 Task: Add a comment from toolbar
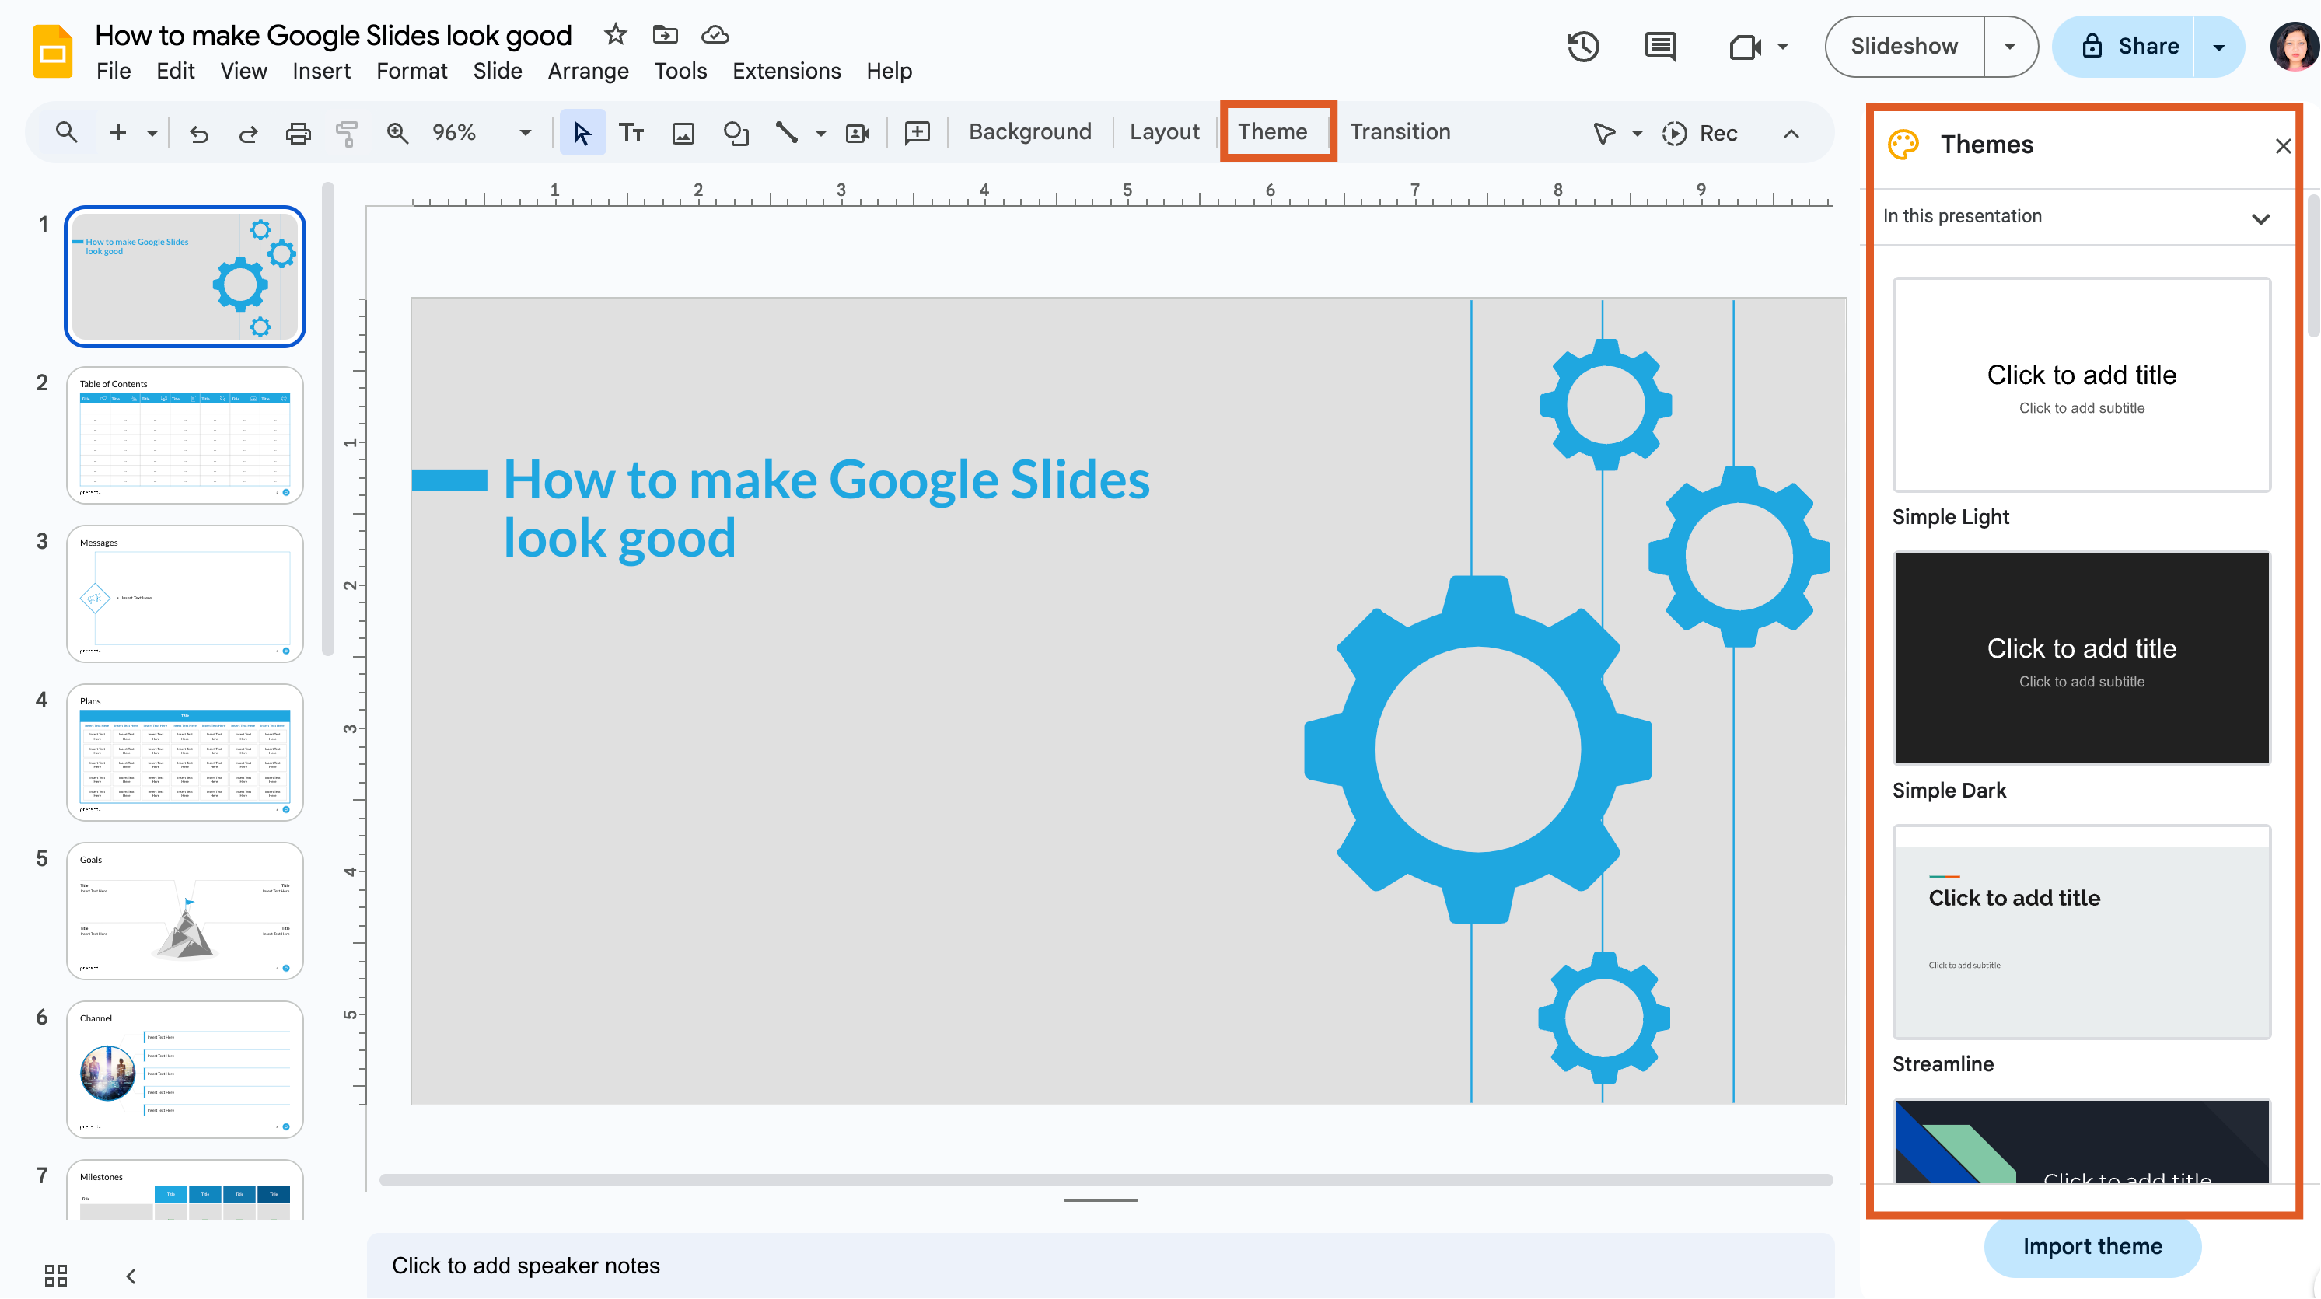pyautogui.click(x=918, y=132)
